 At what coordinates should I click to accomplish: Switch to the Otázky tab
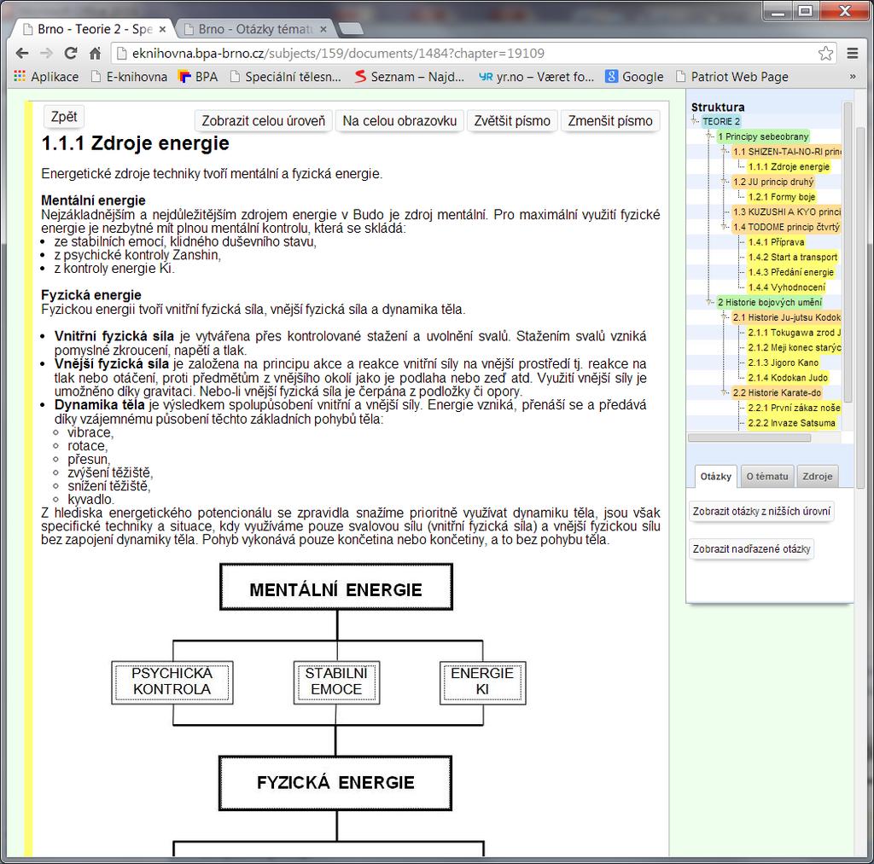(x=716, y=476)
